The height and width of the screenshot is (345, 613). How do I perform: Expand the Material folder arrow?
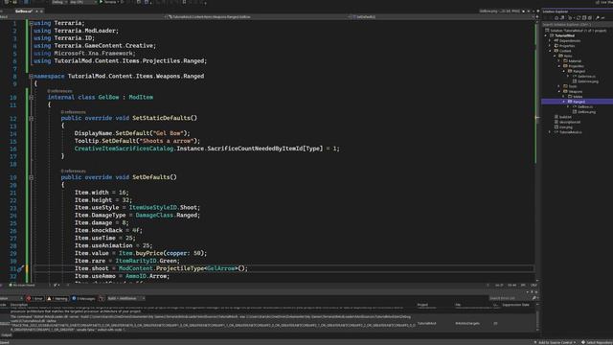point(559,61)
